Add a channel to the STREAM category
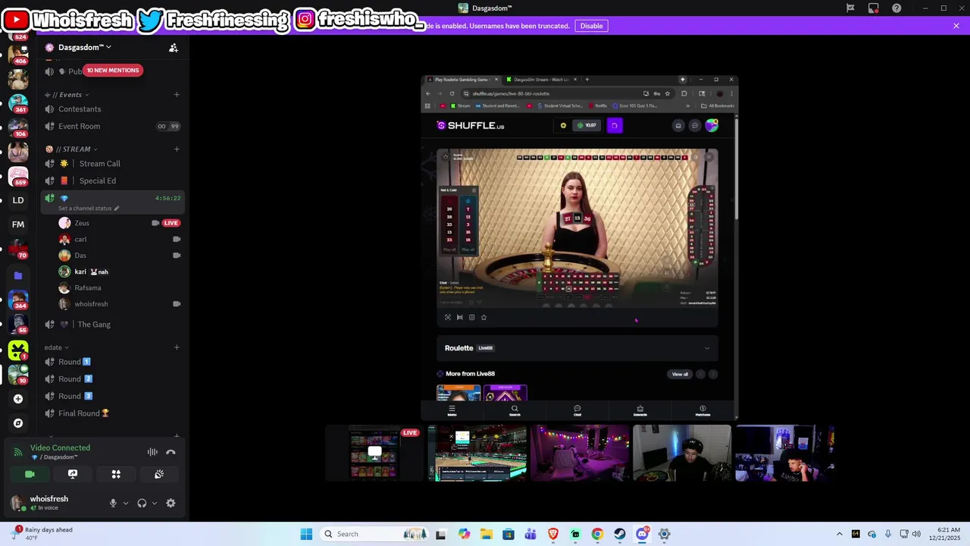This screenshot has height=546, width=970. click(177, 149)
